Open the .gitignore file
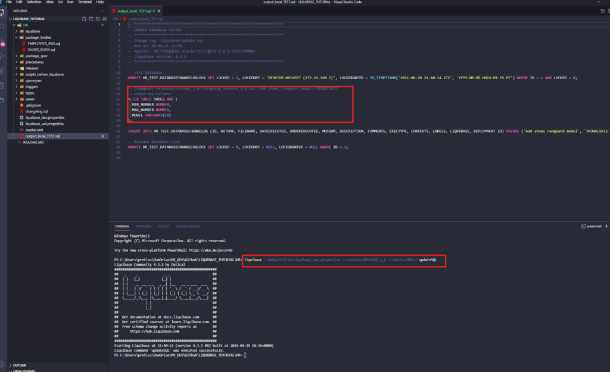Screen dimensions: 610x372 58,105
